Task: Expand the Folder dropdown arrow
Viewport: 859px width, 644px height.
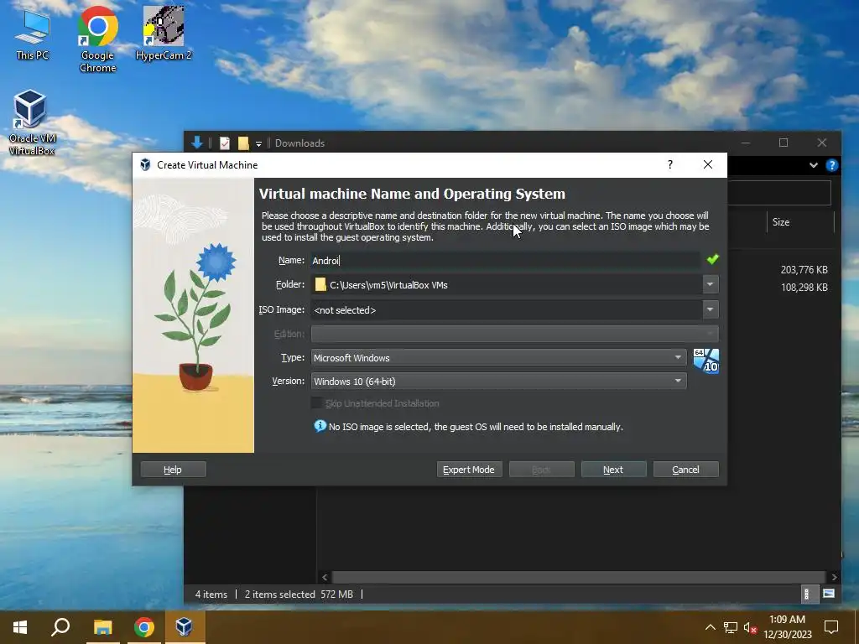Action: point(710,284)
